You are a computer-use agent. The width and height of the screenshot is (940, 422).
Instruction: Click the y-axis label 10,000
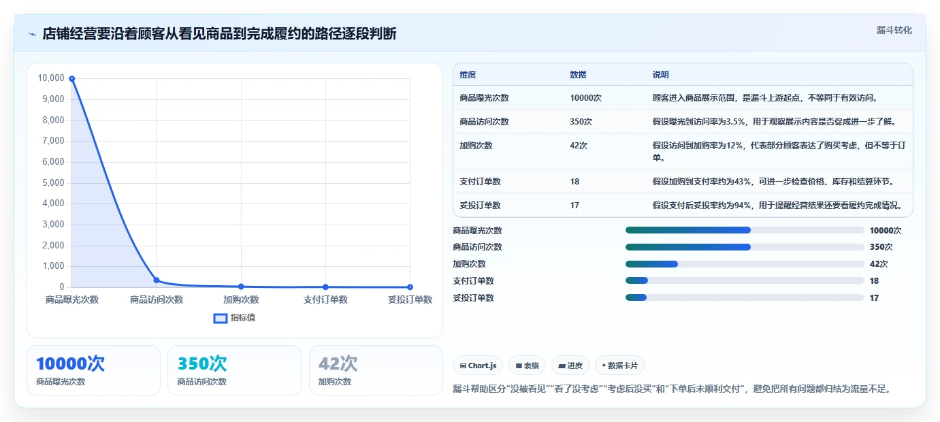point(51,78)
